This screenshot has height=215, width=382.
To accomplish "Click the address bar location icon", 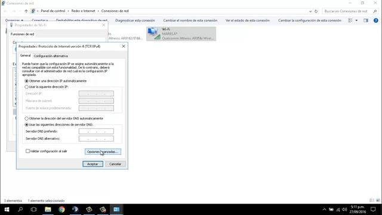I will coord(33,11).
